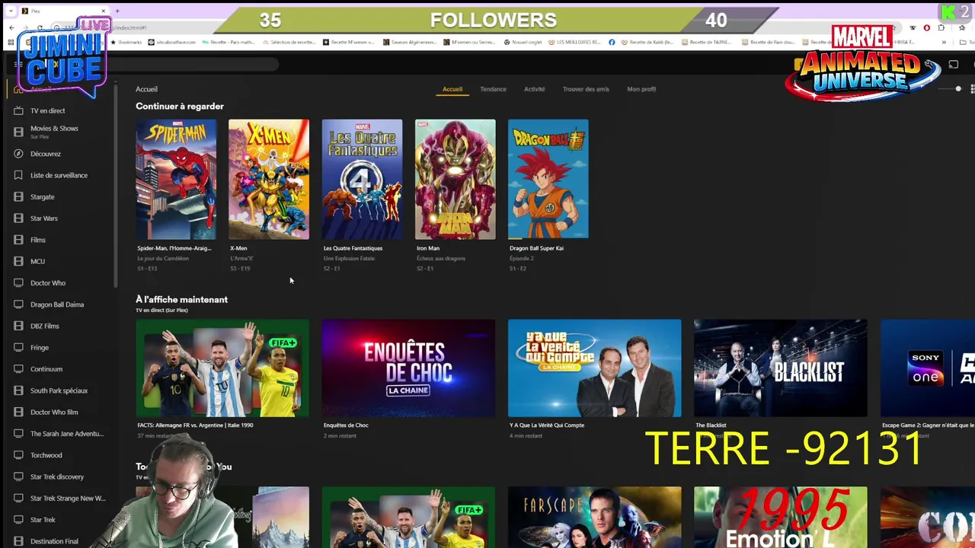Screen dimensions: 975x548
Task: Open Doctor Who TV library icon
Action: click(18, 282)
